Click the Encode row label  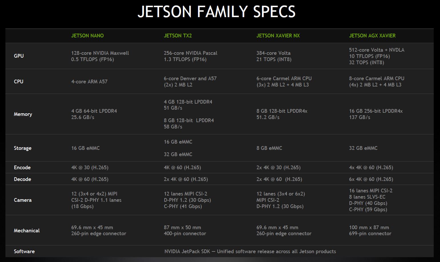[x=22, y=168]
